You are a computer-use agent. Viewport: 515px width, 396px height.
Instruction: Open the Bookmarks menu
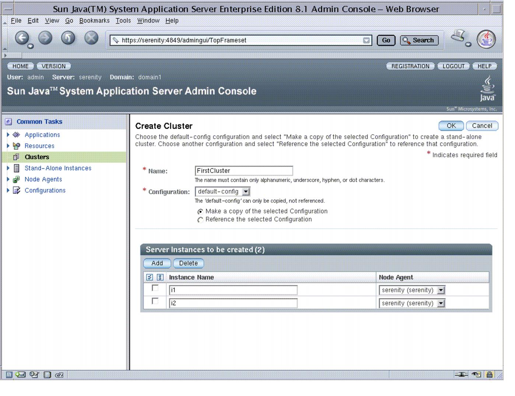pyautogui.click(x=94, y=21)
